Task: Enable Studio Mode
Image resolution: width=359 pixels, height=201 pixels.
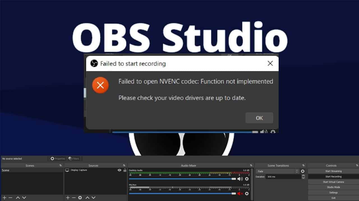Action: pos(333,187)
